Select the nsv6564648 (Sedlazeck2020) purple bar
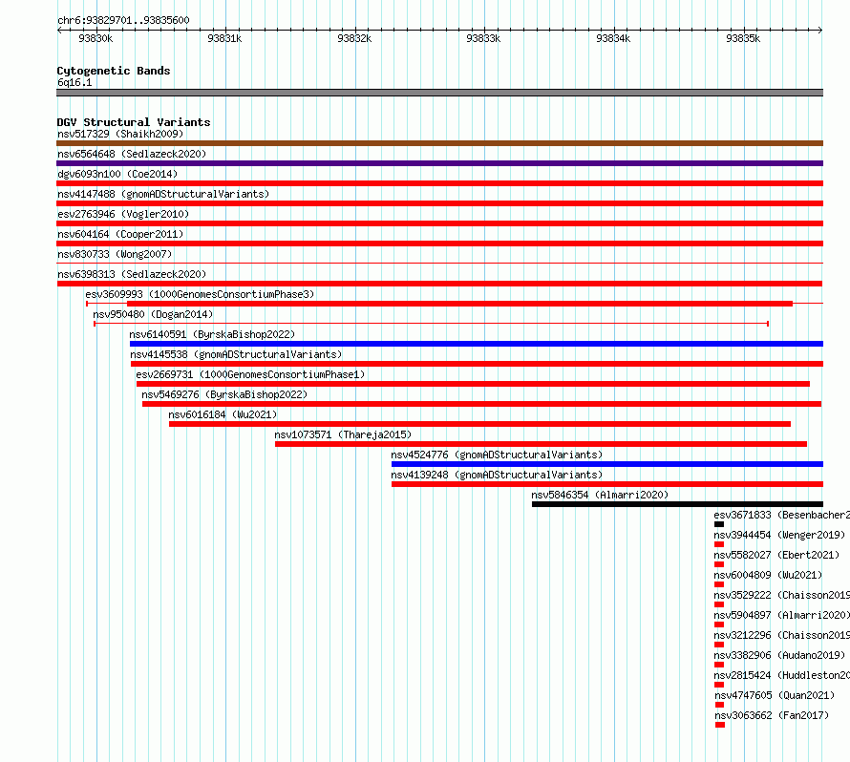The height and width of the screenshot is (762, 850). click(439, 163)
